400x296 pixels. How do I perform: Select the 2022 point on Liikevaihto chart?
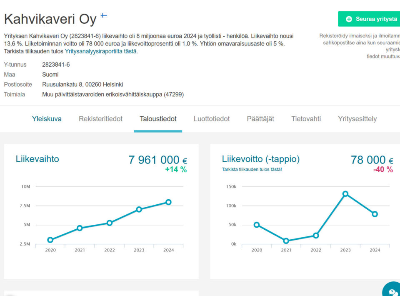point(110,223)
